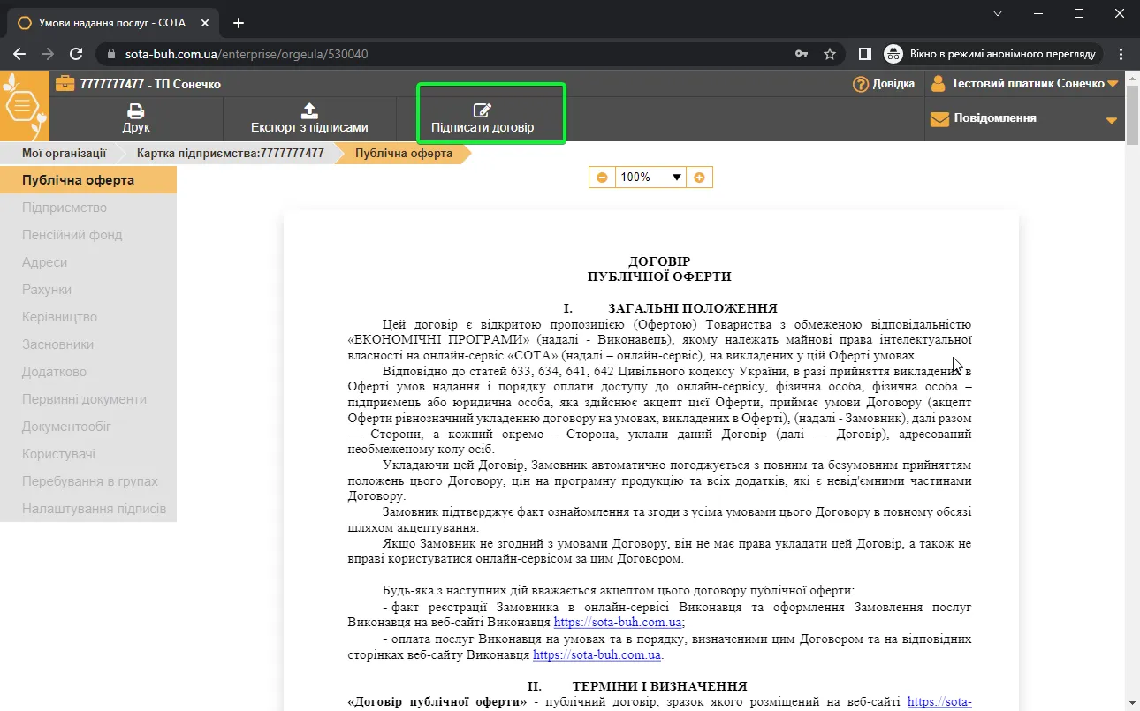The image size is (1140, 711).
Task: Click the site lock icon in address bar
Action: coord(110,54)
